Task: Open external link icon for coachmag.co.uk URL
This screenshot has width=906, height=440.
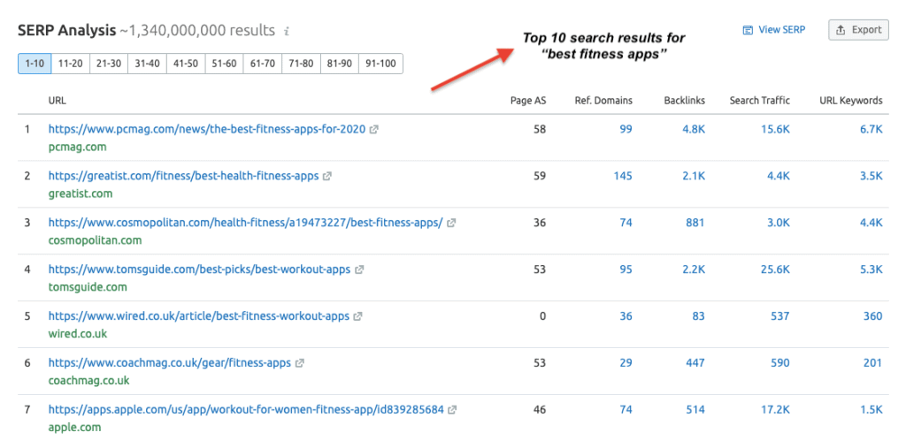Action: click(x=300, y=363)
